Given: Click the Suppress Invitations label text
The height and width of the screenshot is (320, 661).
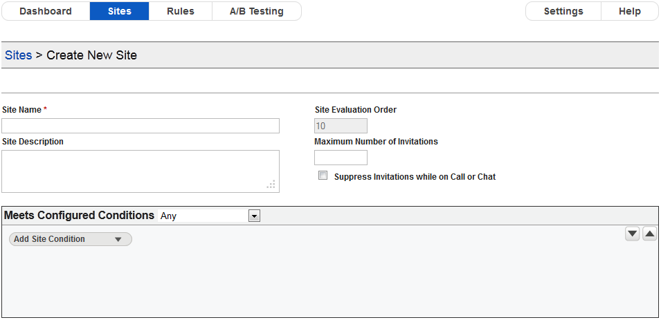Looking at the screenshot, I should [x=415, y=177].
